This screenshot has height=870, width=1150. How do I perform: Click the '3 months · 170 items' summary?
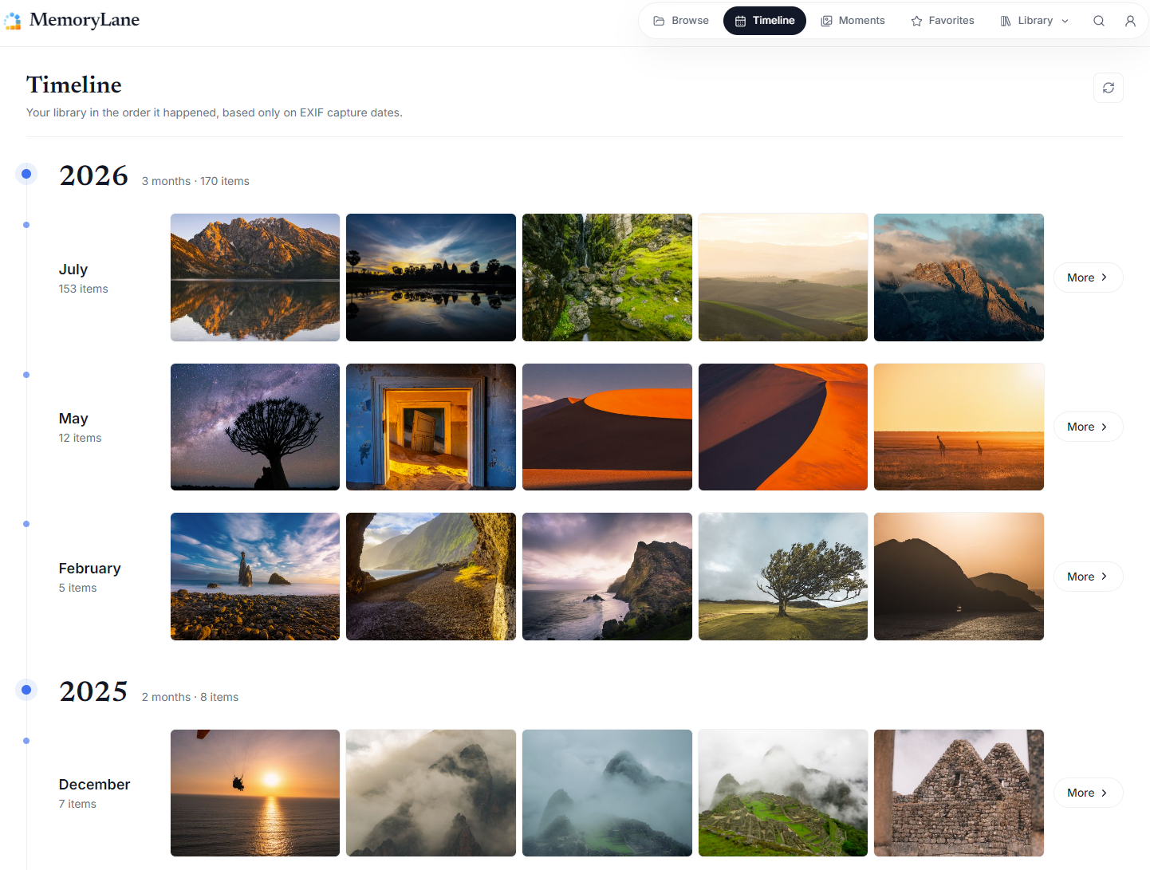coord(195,181)
